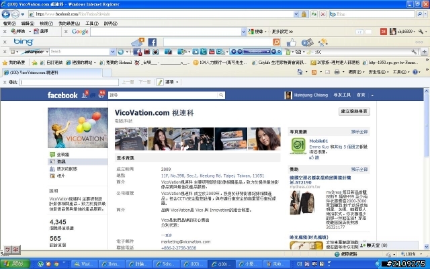Click the Home icon in the command bar

[x=300, y=72]
